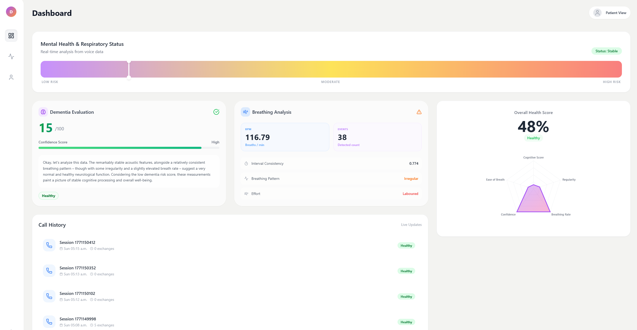
Task: Open Session 1771149998 call entry
Action: [78, 319]
